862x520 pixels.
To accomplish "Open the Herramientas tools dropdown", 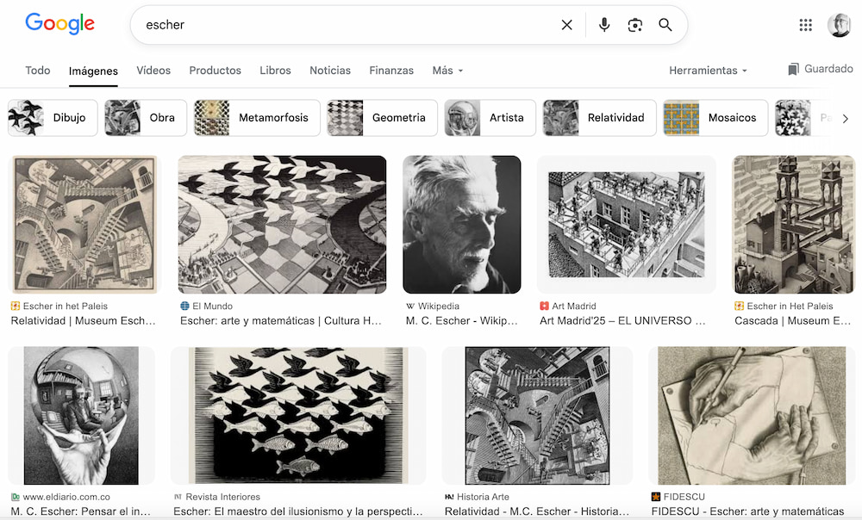I will click(708, 71).
